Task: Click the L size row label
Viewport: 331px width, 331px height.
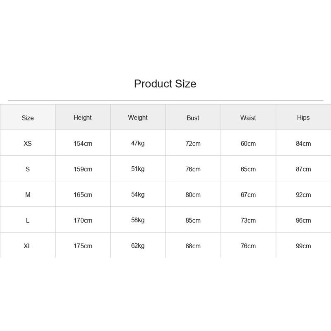Action: coord(28,221)
